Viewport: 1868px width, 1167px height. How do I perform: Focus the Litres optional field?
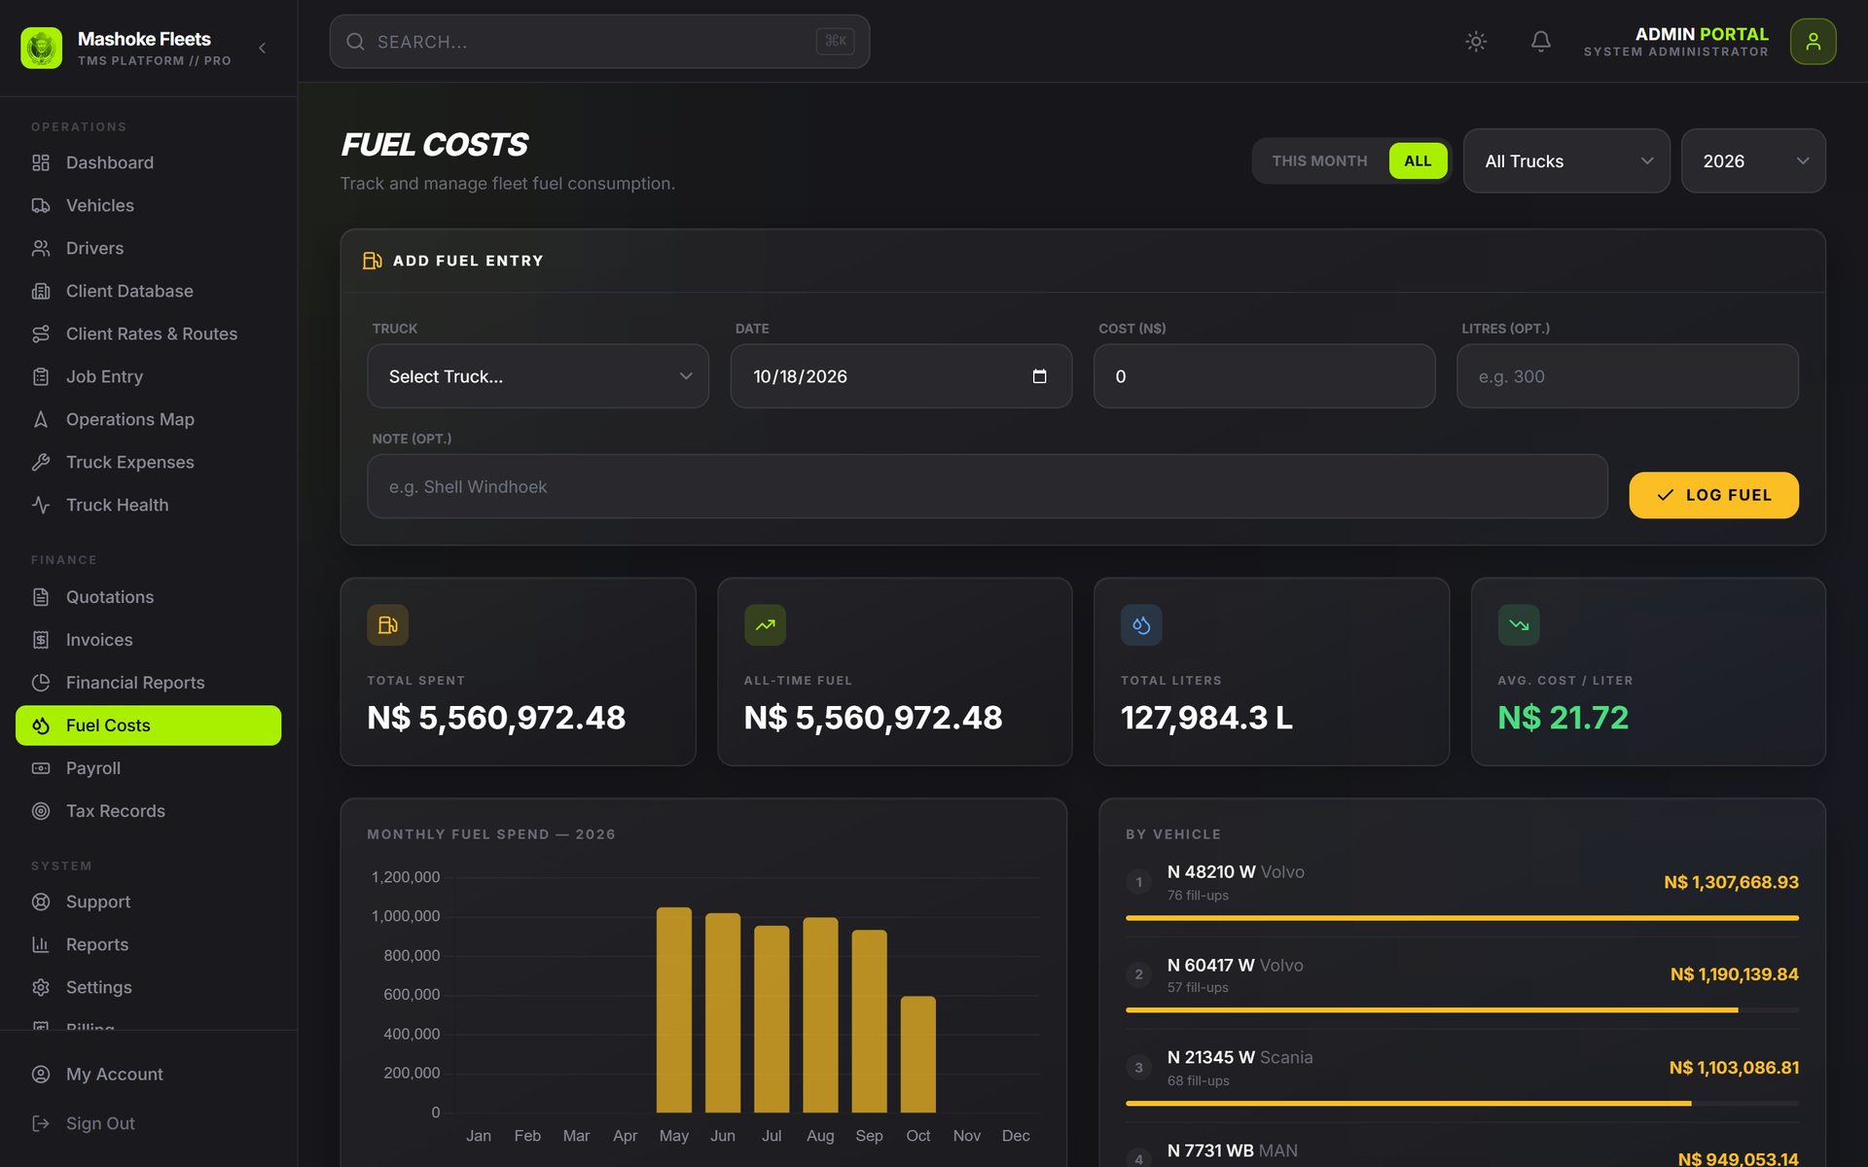[x=1627, y=376]
